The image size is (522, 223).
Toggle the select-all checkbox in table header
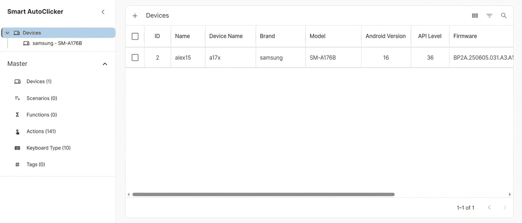tap(135, 36)
